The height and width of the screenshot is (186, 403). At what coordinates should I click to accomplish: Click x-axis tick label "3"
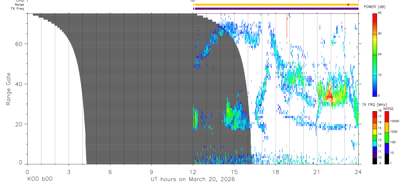69,172
